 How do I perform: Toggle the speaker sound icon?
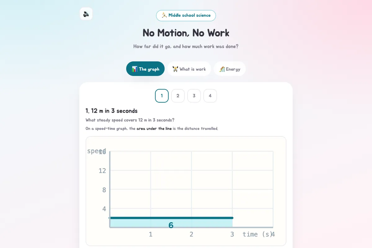point(86,14)
